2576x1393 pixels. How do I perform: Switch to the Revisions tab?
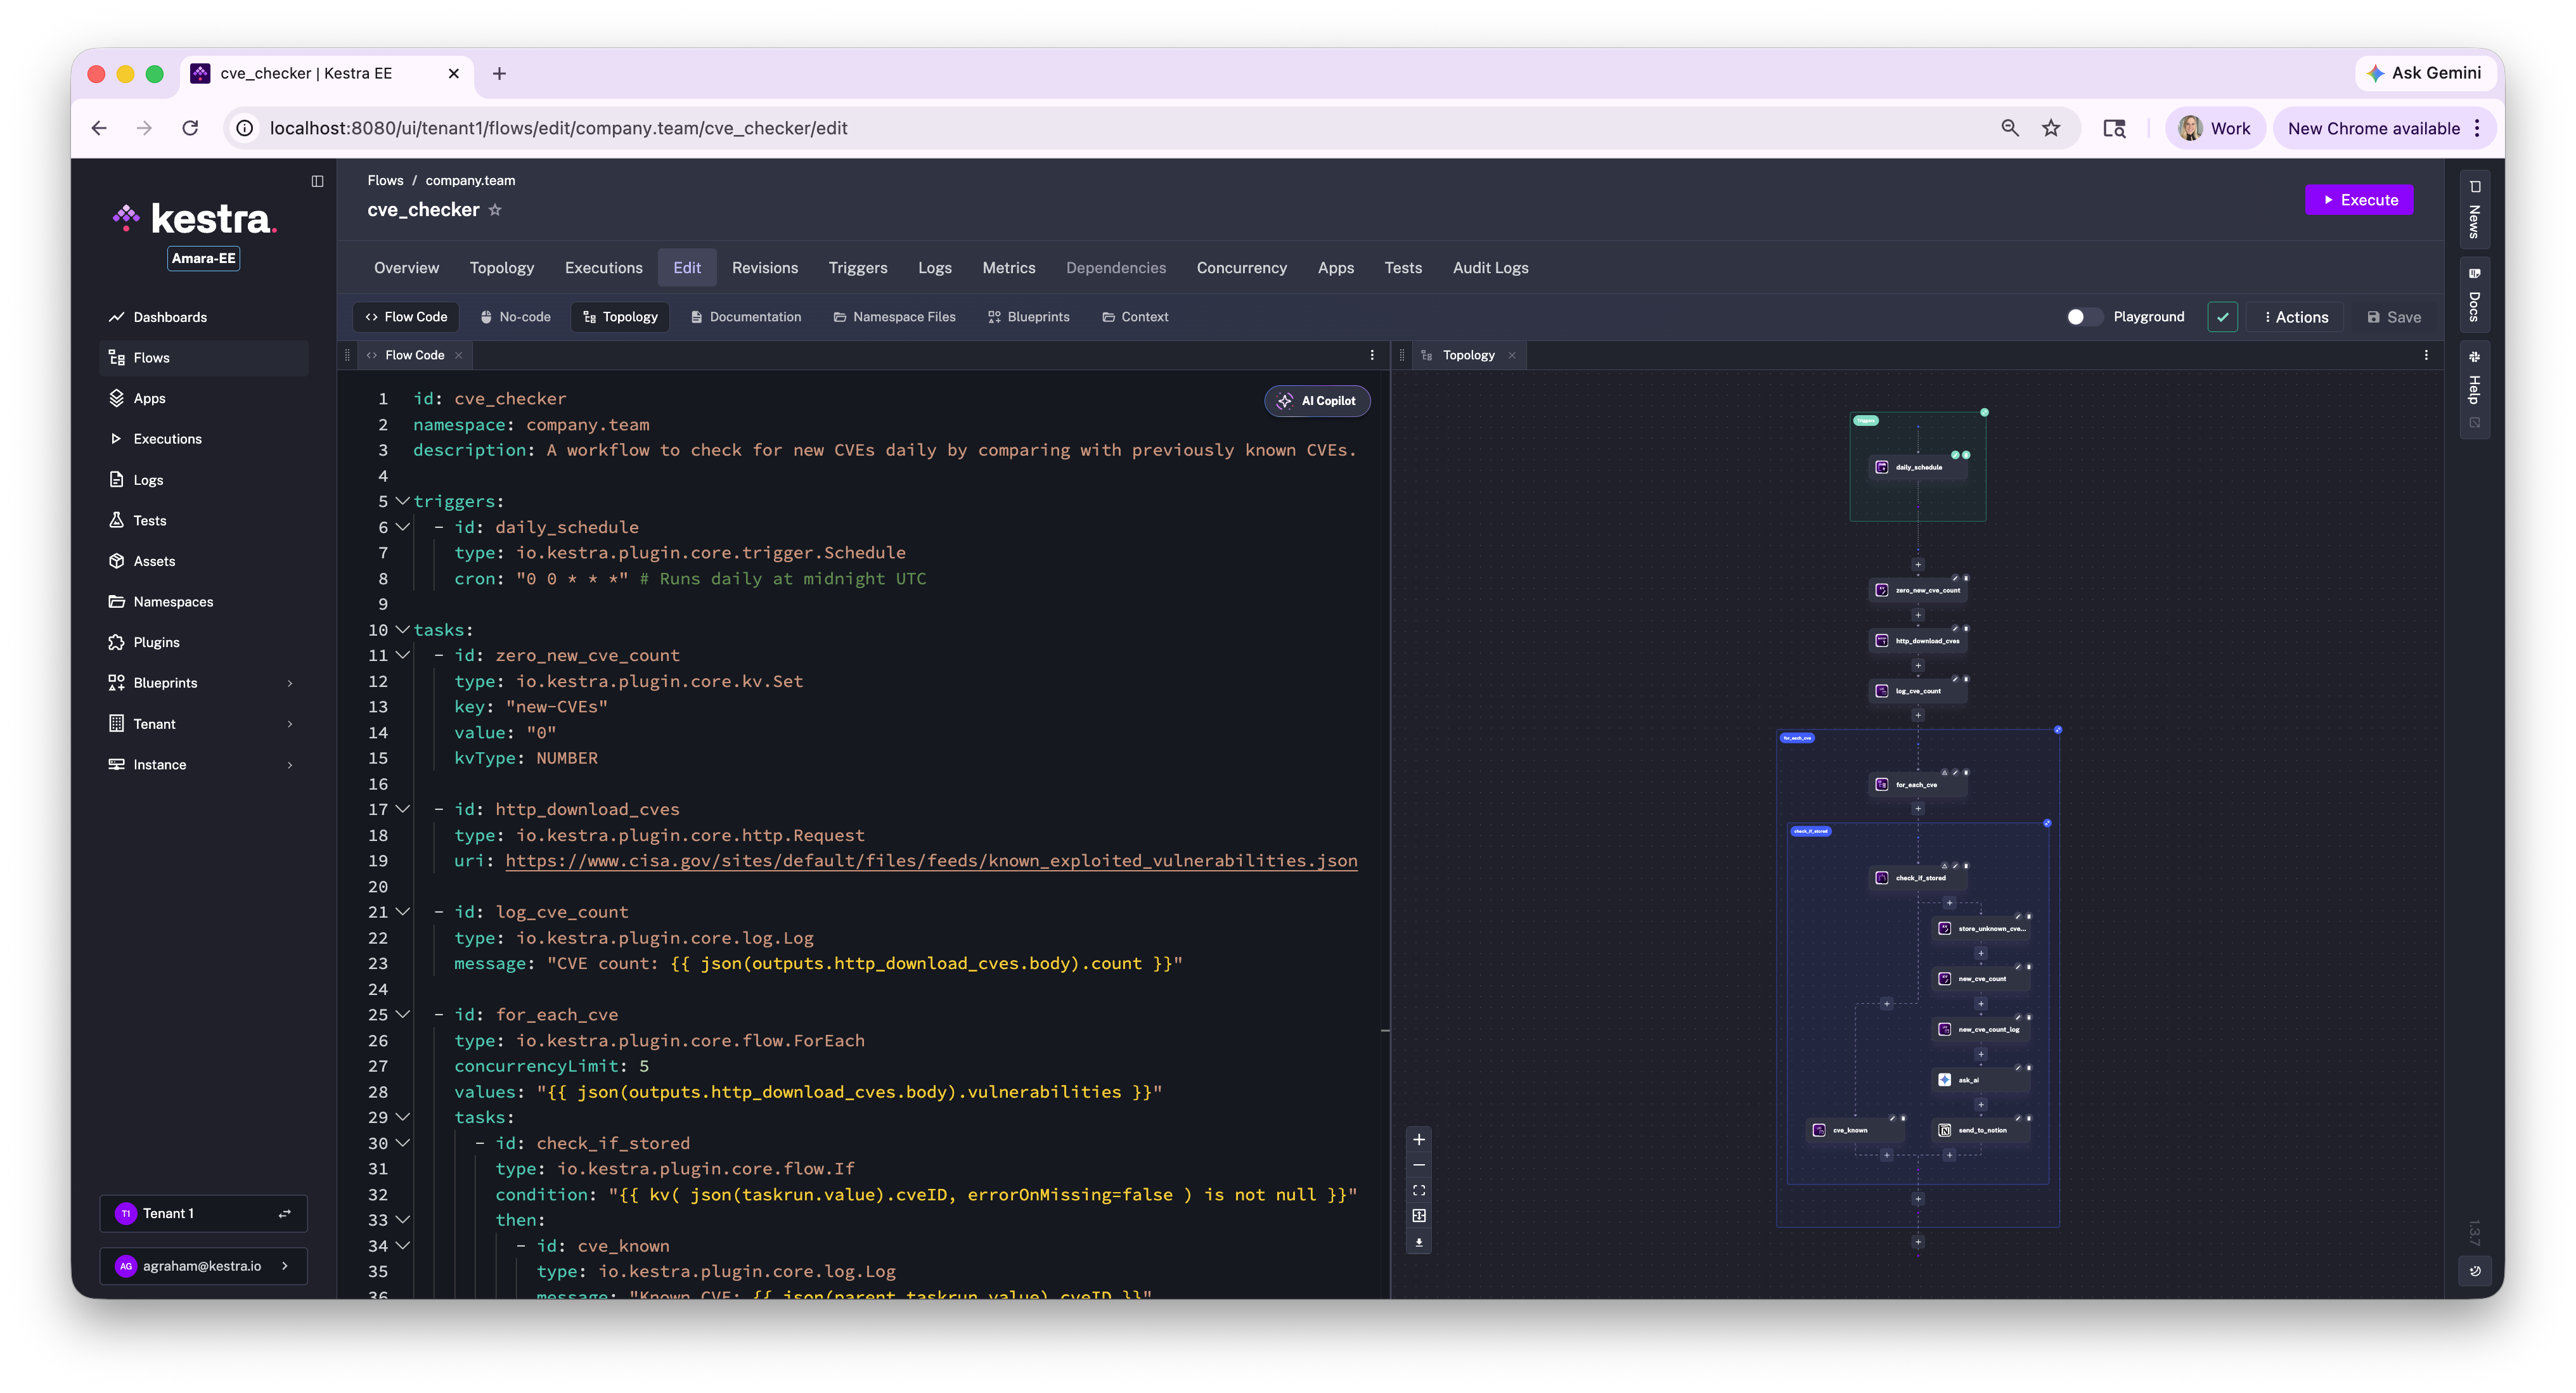click(765, 268)
